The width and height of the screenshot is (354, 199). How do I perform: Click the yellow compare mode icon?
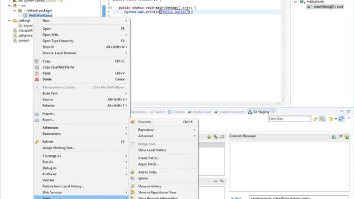click(x=331, y=119)
